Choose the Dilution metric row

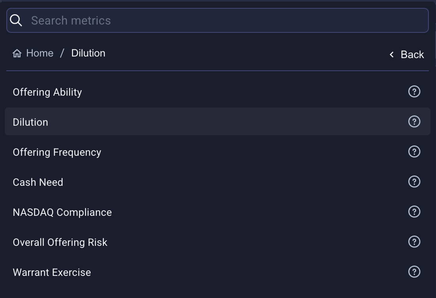coord(30,122)
